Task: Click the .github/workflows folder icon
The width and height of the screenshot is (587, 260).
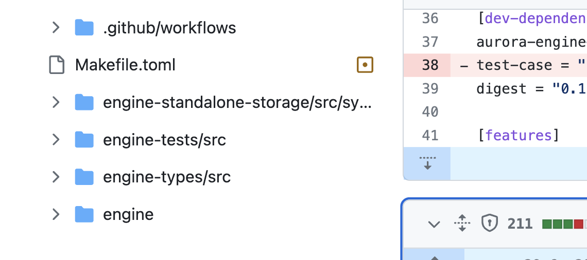Action: [84, 28]
